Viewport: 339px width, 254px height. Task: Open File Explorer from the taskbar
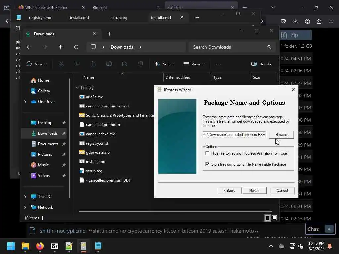click(x=25, y=246)
